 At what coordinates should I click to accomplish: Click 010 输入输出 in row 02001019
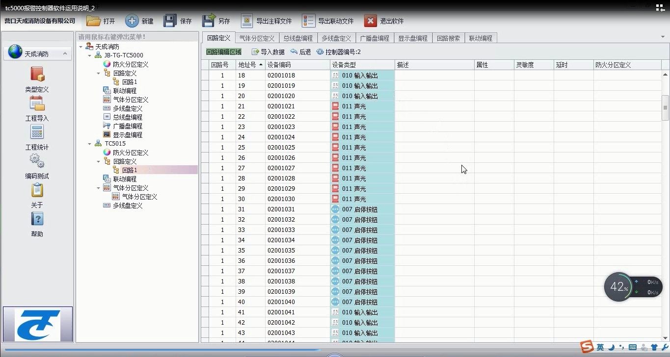tap(363, 86)
